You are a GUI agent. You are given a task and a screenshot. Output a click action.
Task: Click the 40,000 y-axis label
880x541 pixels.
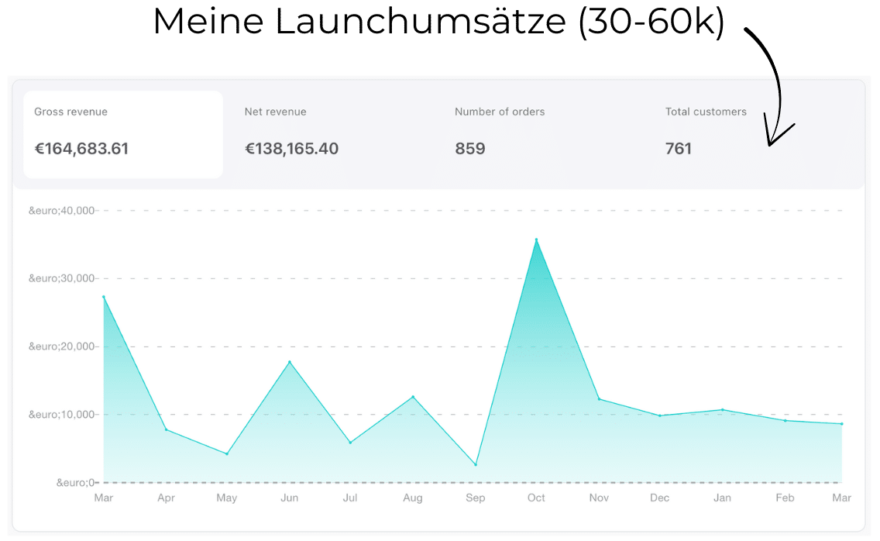(61, 210)
